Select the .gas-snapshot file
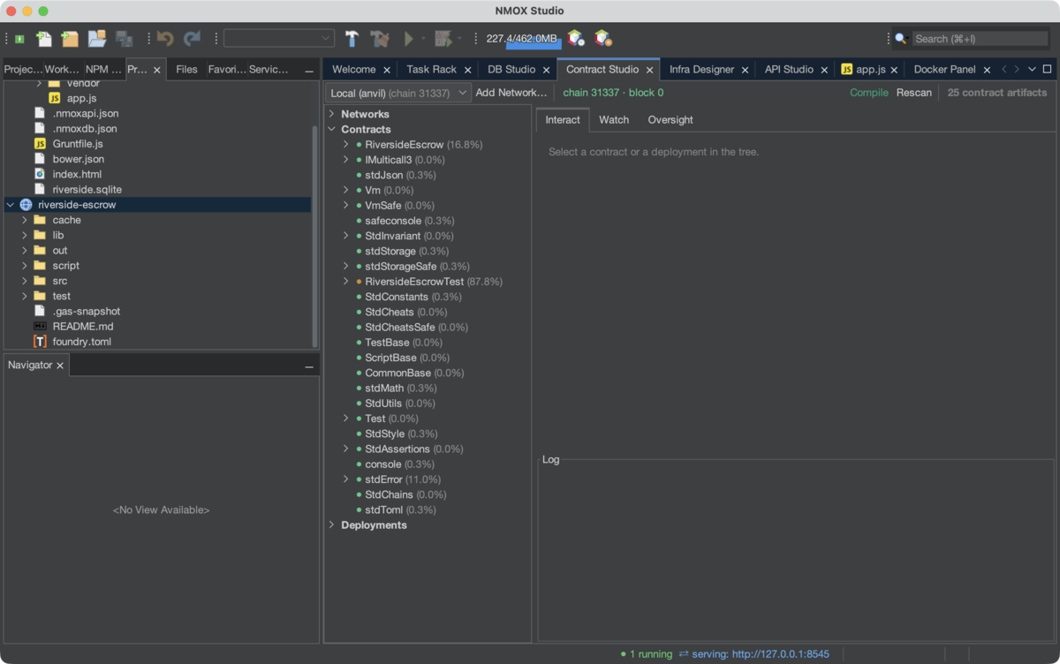Screen dimensions: 1060x664 [87, 312]
